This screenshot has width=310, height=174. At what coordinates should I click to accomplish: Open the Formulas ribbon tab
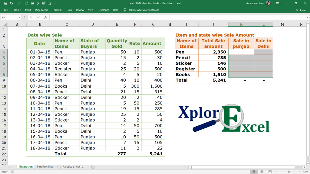57,10
